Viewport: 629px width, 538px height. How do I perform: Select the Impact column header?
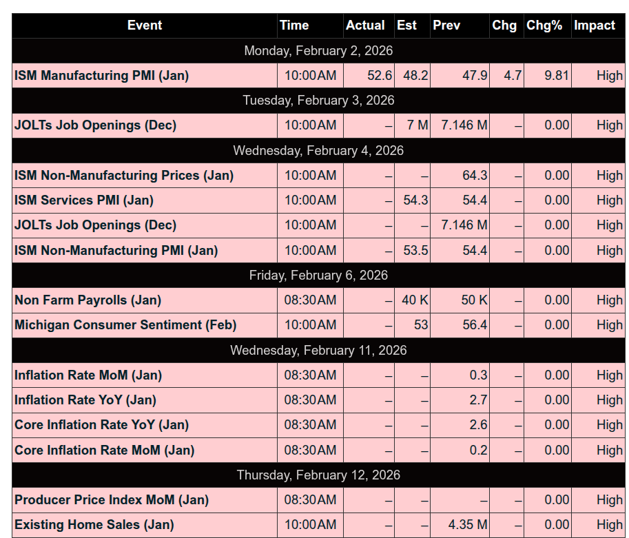point(595,25)
